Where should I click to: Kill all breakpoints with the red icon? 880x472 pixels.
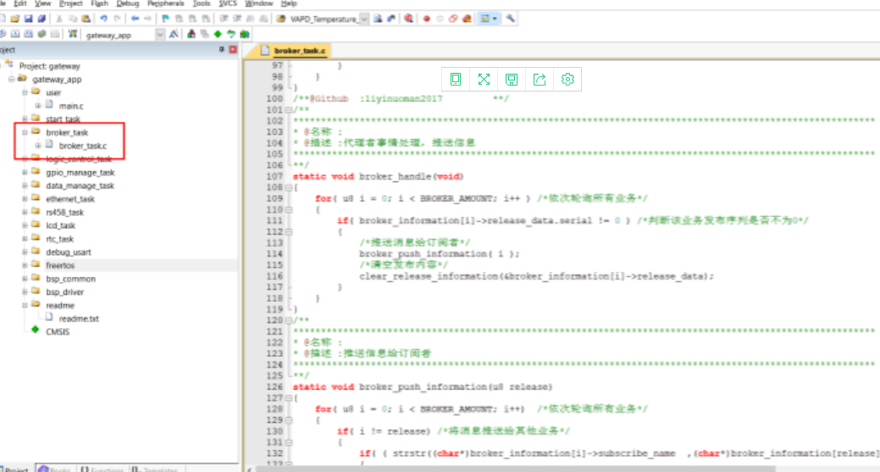pos(467,19)
